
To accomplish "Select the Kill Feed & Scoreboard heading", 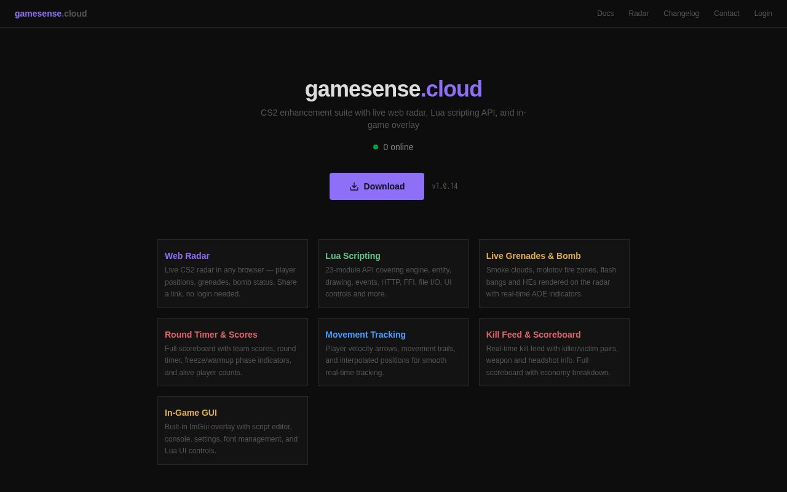I will pos(534,335).
